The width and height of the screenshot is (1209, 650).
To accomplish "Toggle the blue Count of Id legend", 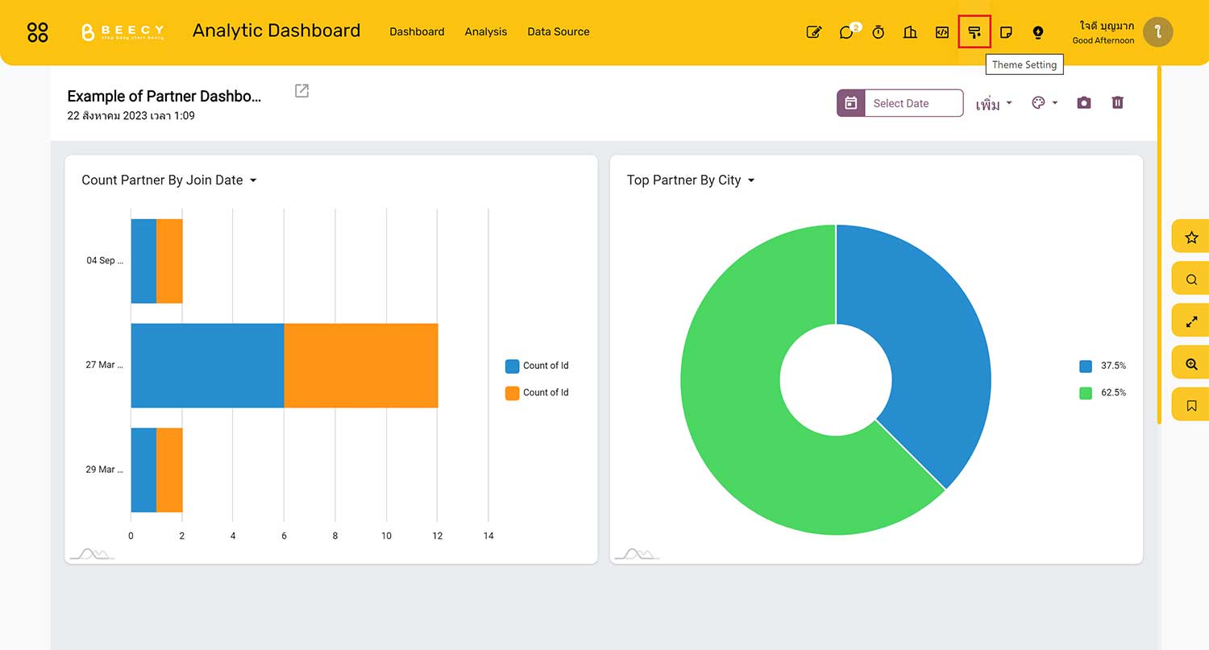I will pos(536,366).
